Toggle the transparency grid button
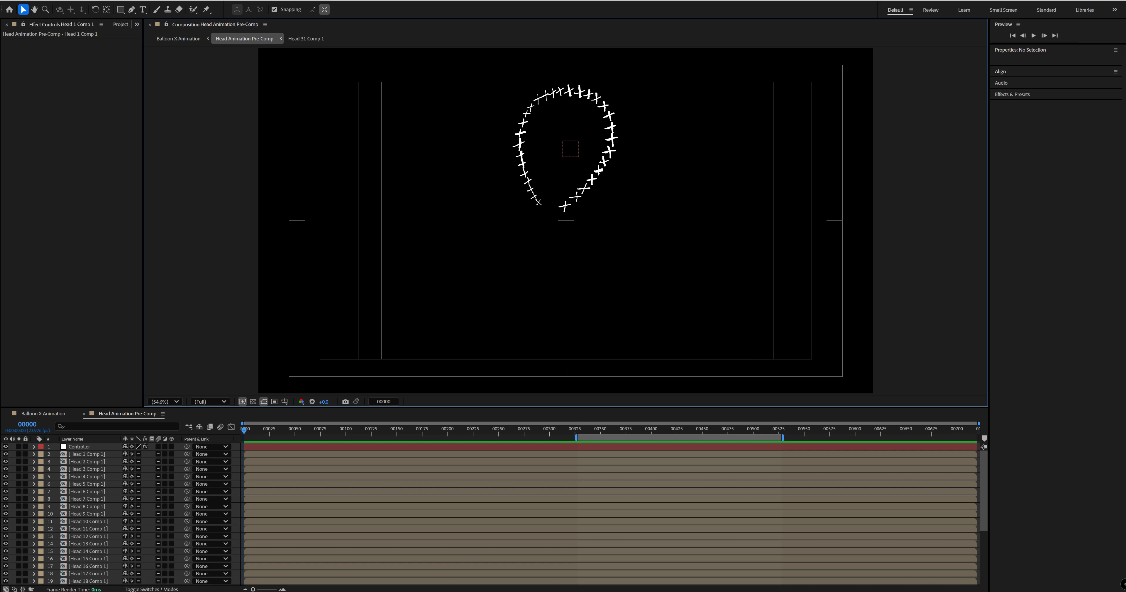This screenshot has width=1126, height=592. (253, 402)
